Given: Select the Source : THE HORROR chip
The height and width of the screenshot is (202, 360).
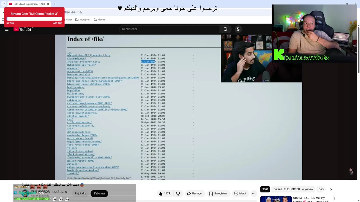Looking at the screenshot, I should point(293,189).
